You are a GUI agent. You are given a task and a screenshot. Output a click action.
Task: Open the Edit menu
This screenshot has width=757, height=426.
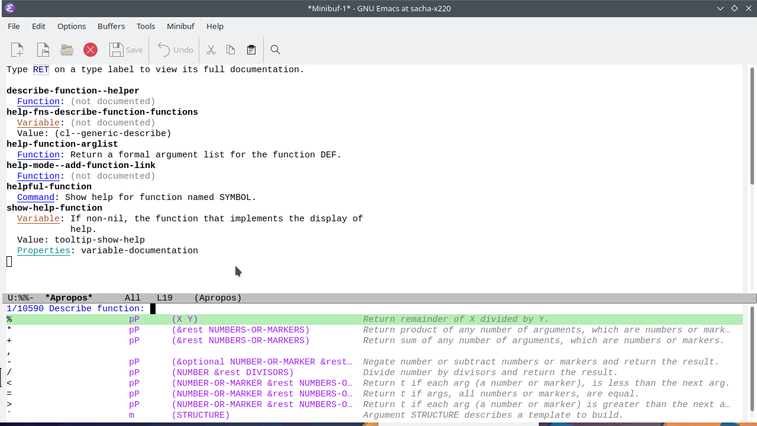(x=38, y=26)
